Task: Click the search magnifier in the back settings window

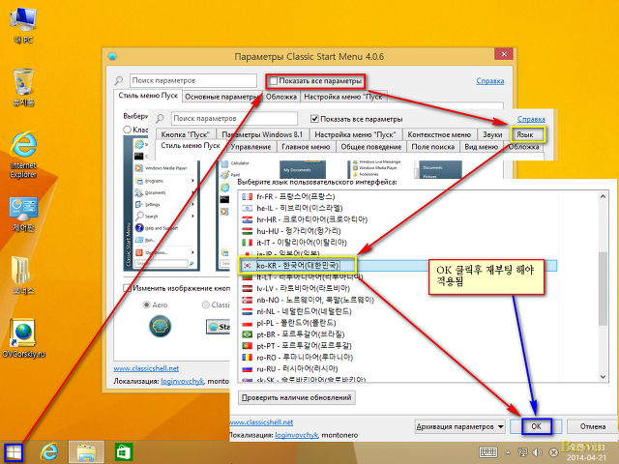Action: point(118,80)
